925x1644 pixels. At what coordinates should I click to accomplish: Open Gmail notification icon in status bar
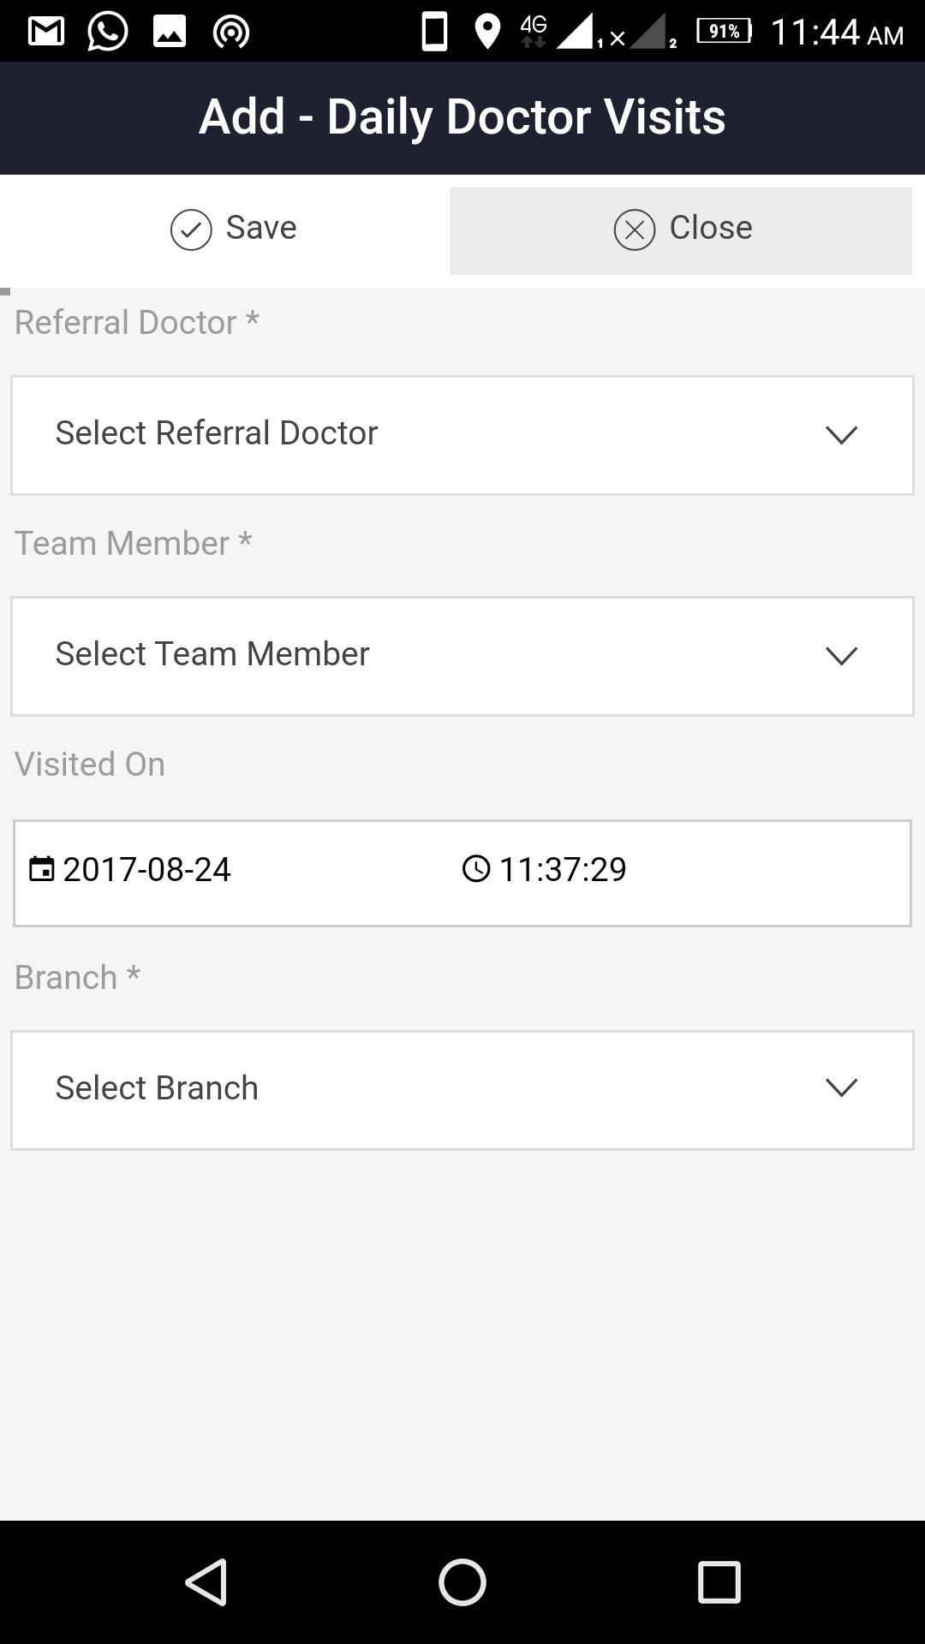click(x=46, y=32)
